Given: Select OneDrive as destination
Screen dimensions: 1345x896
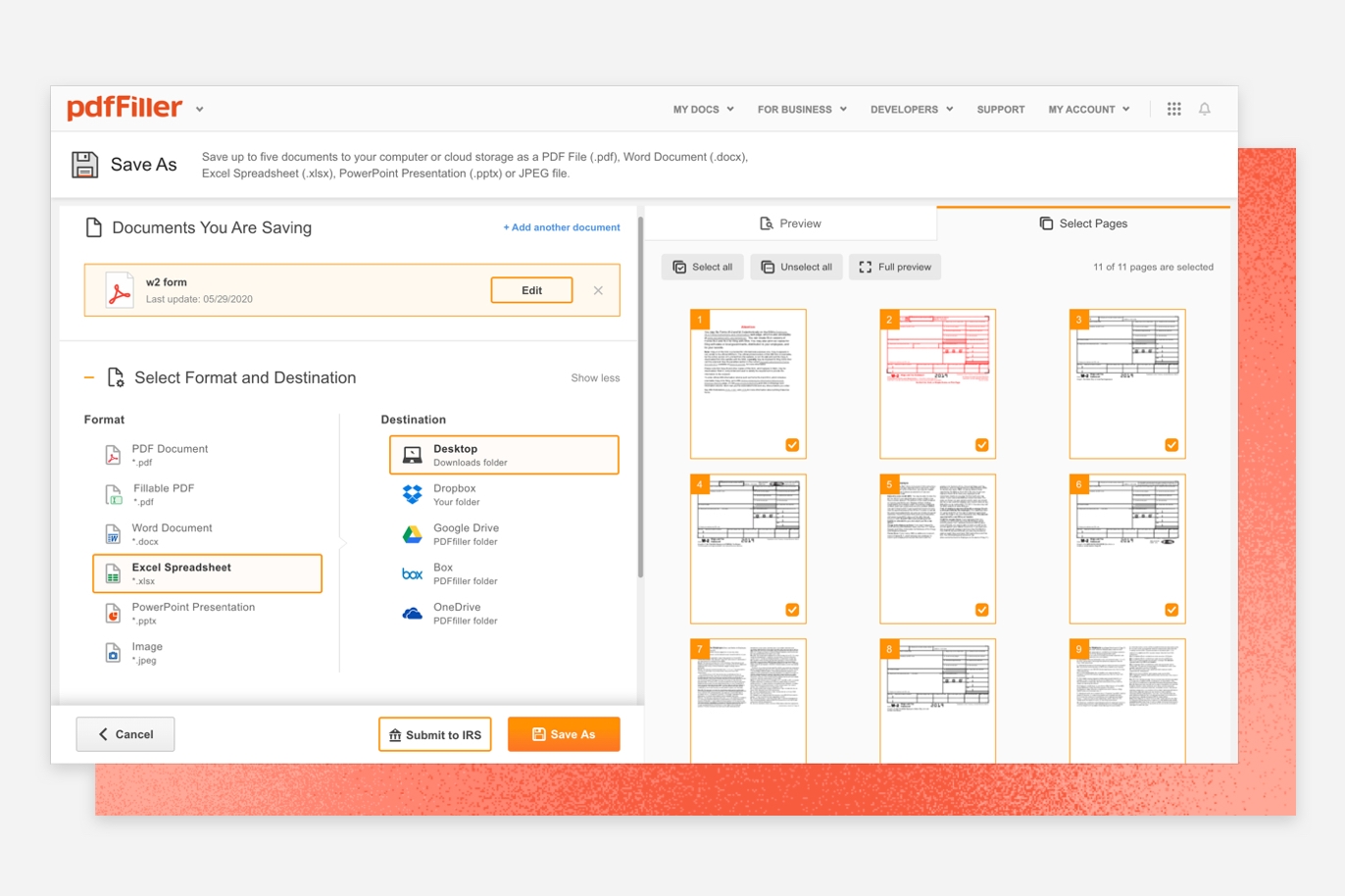Looking at the screenshot, I should [x=504, y=614].
